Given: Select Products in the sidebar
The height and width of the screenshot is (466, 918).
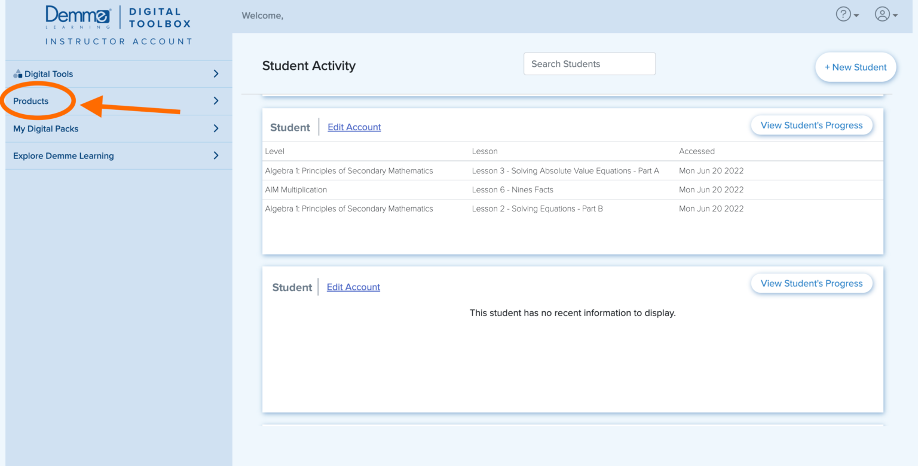Looking at the screenshot, I should click(30, 101).
